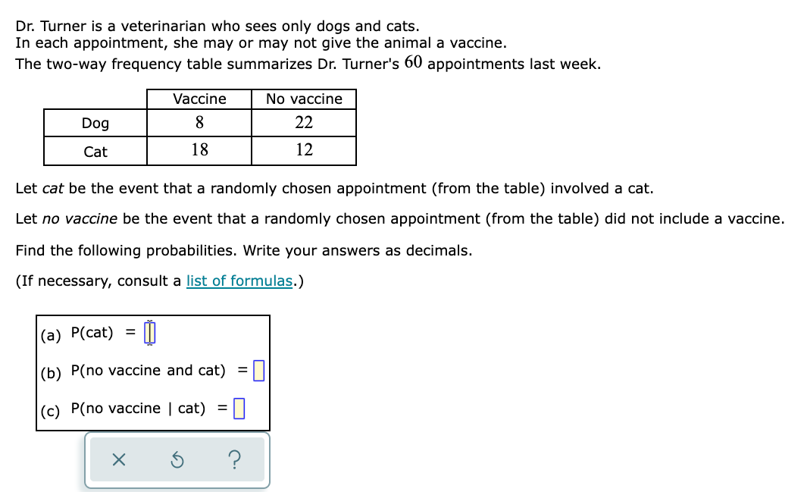Image resolution: width=804 pixels, height=492 pixels.
Task: Open help via the question mark icon
Action: click(234, 459)
